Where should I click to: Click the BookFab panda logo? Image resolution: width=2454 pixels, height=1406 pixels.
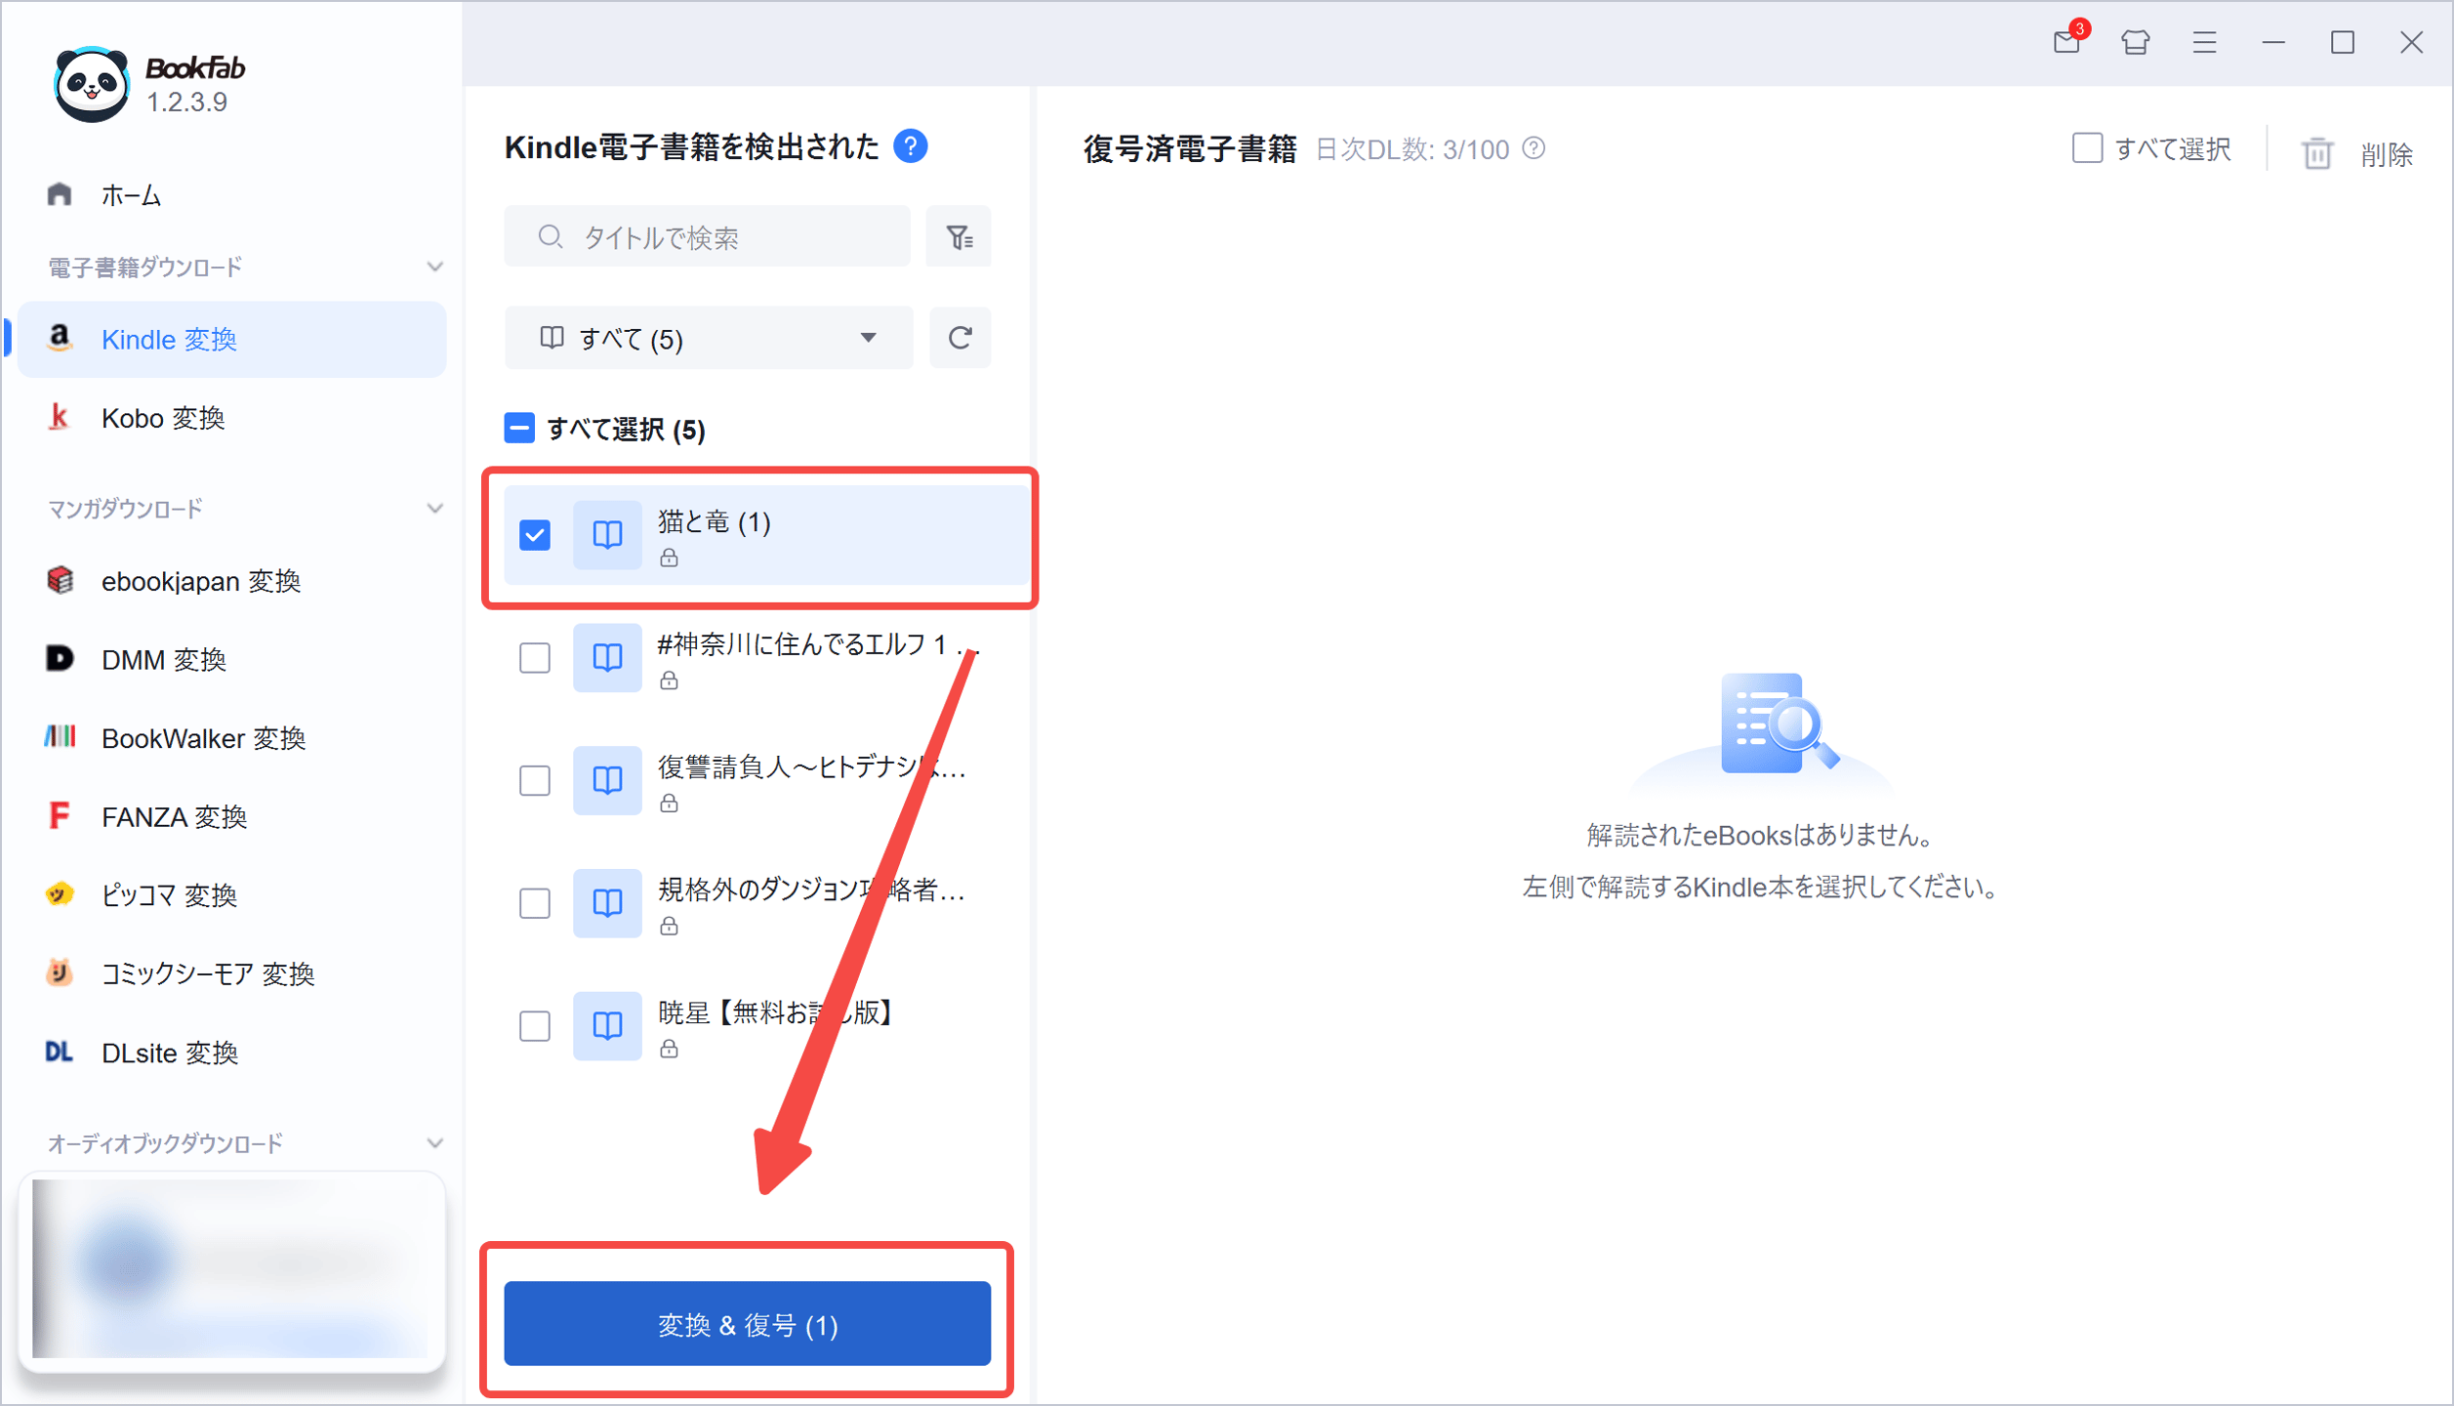[91, 84]
